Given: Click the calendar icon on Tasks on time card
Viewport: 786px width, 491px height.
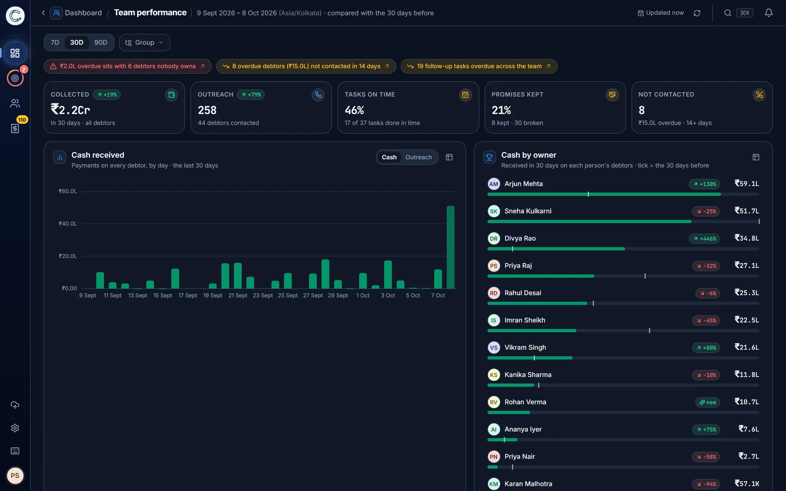Looking at the screenshot, I should tap(465, 95).
